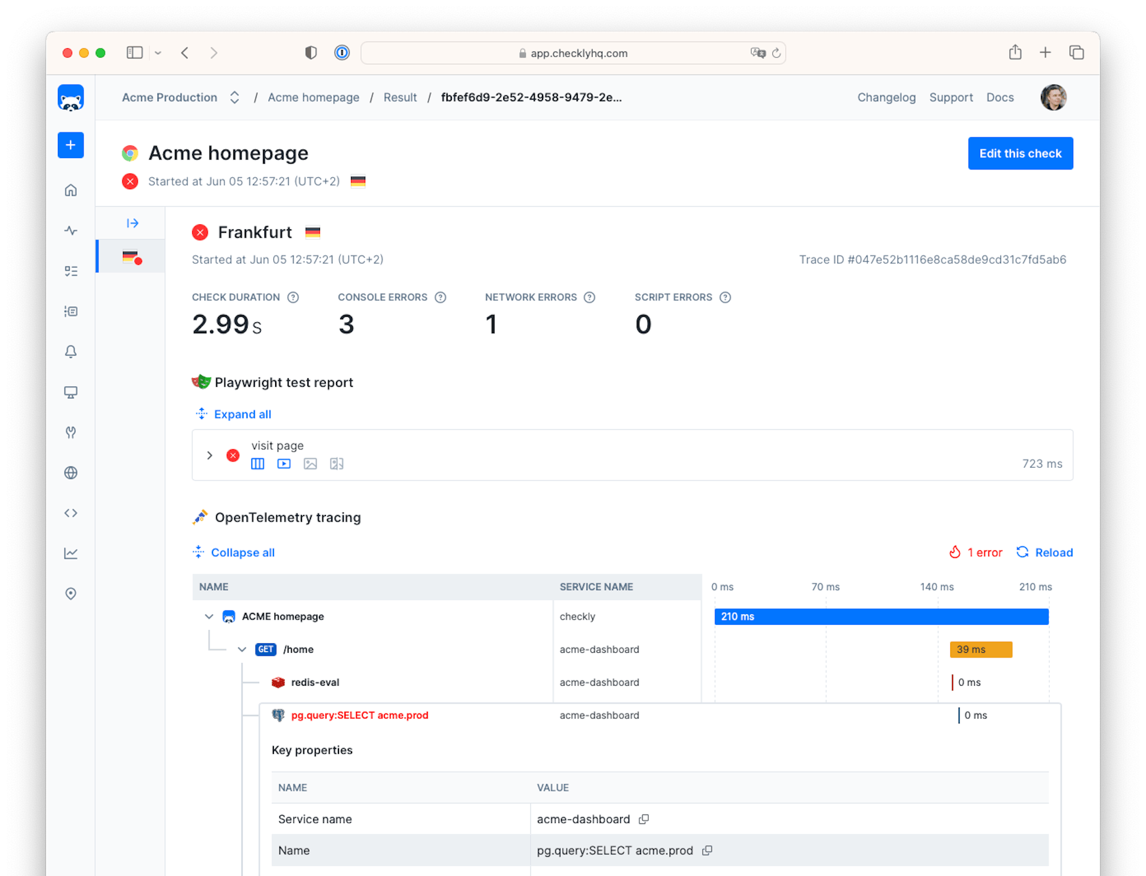Click the Edit this check button
Image resolution: width=1146 pixels, height=876 pixels.
click(x=1020, y=153)
